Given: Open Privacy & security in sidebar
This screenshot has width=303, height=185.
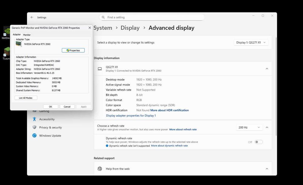Looking at the screenshot, I should point(50,127).
